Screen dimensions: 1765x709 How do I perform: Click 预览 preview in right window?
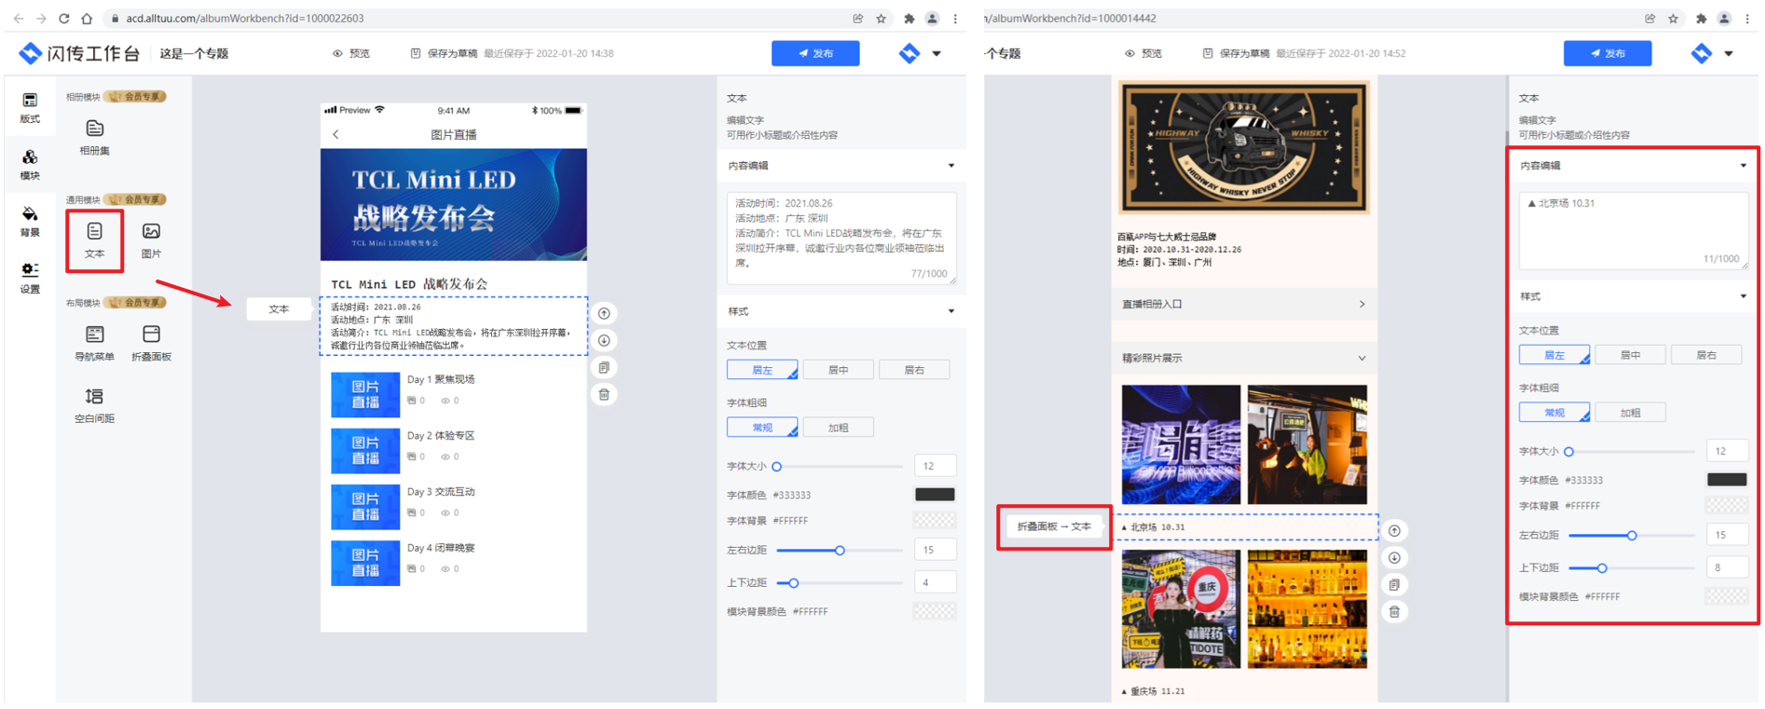[1143, 54]
